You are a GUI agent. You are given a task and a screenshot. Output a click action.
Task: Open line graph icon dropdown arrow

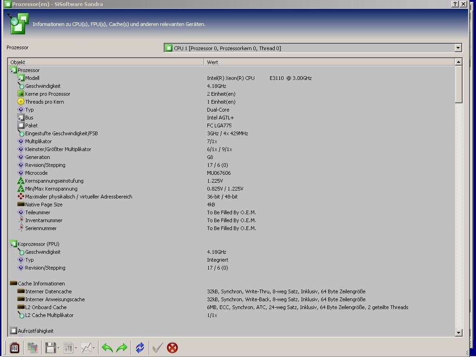pos(93,348)
